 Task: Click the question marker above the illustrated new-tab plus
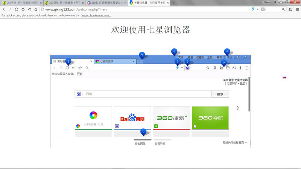coord(142,56)
